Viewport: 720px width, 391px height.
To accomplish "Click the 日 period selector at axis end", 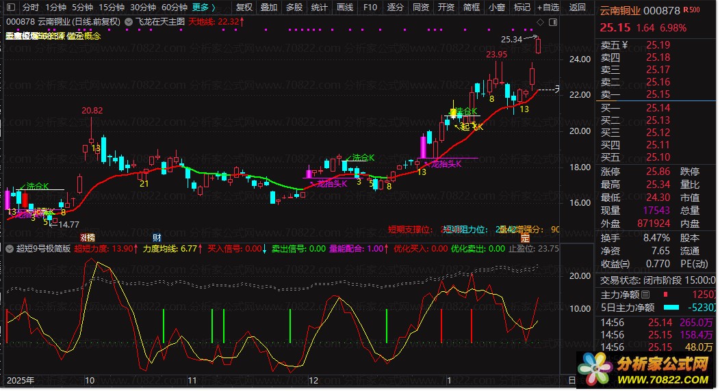I will (x=571, y=381).
